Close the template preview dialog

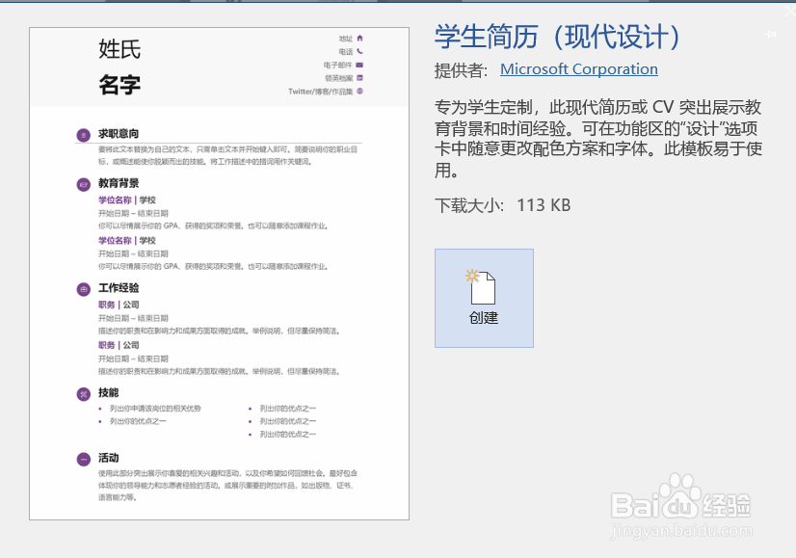click(x=790, y=11)
